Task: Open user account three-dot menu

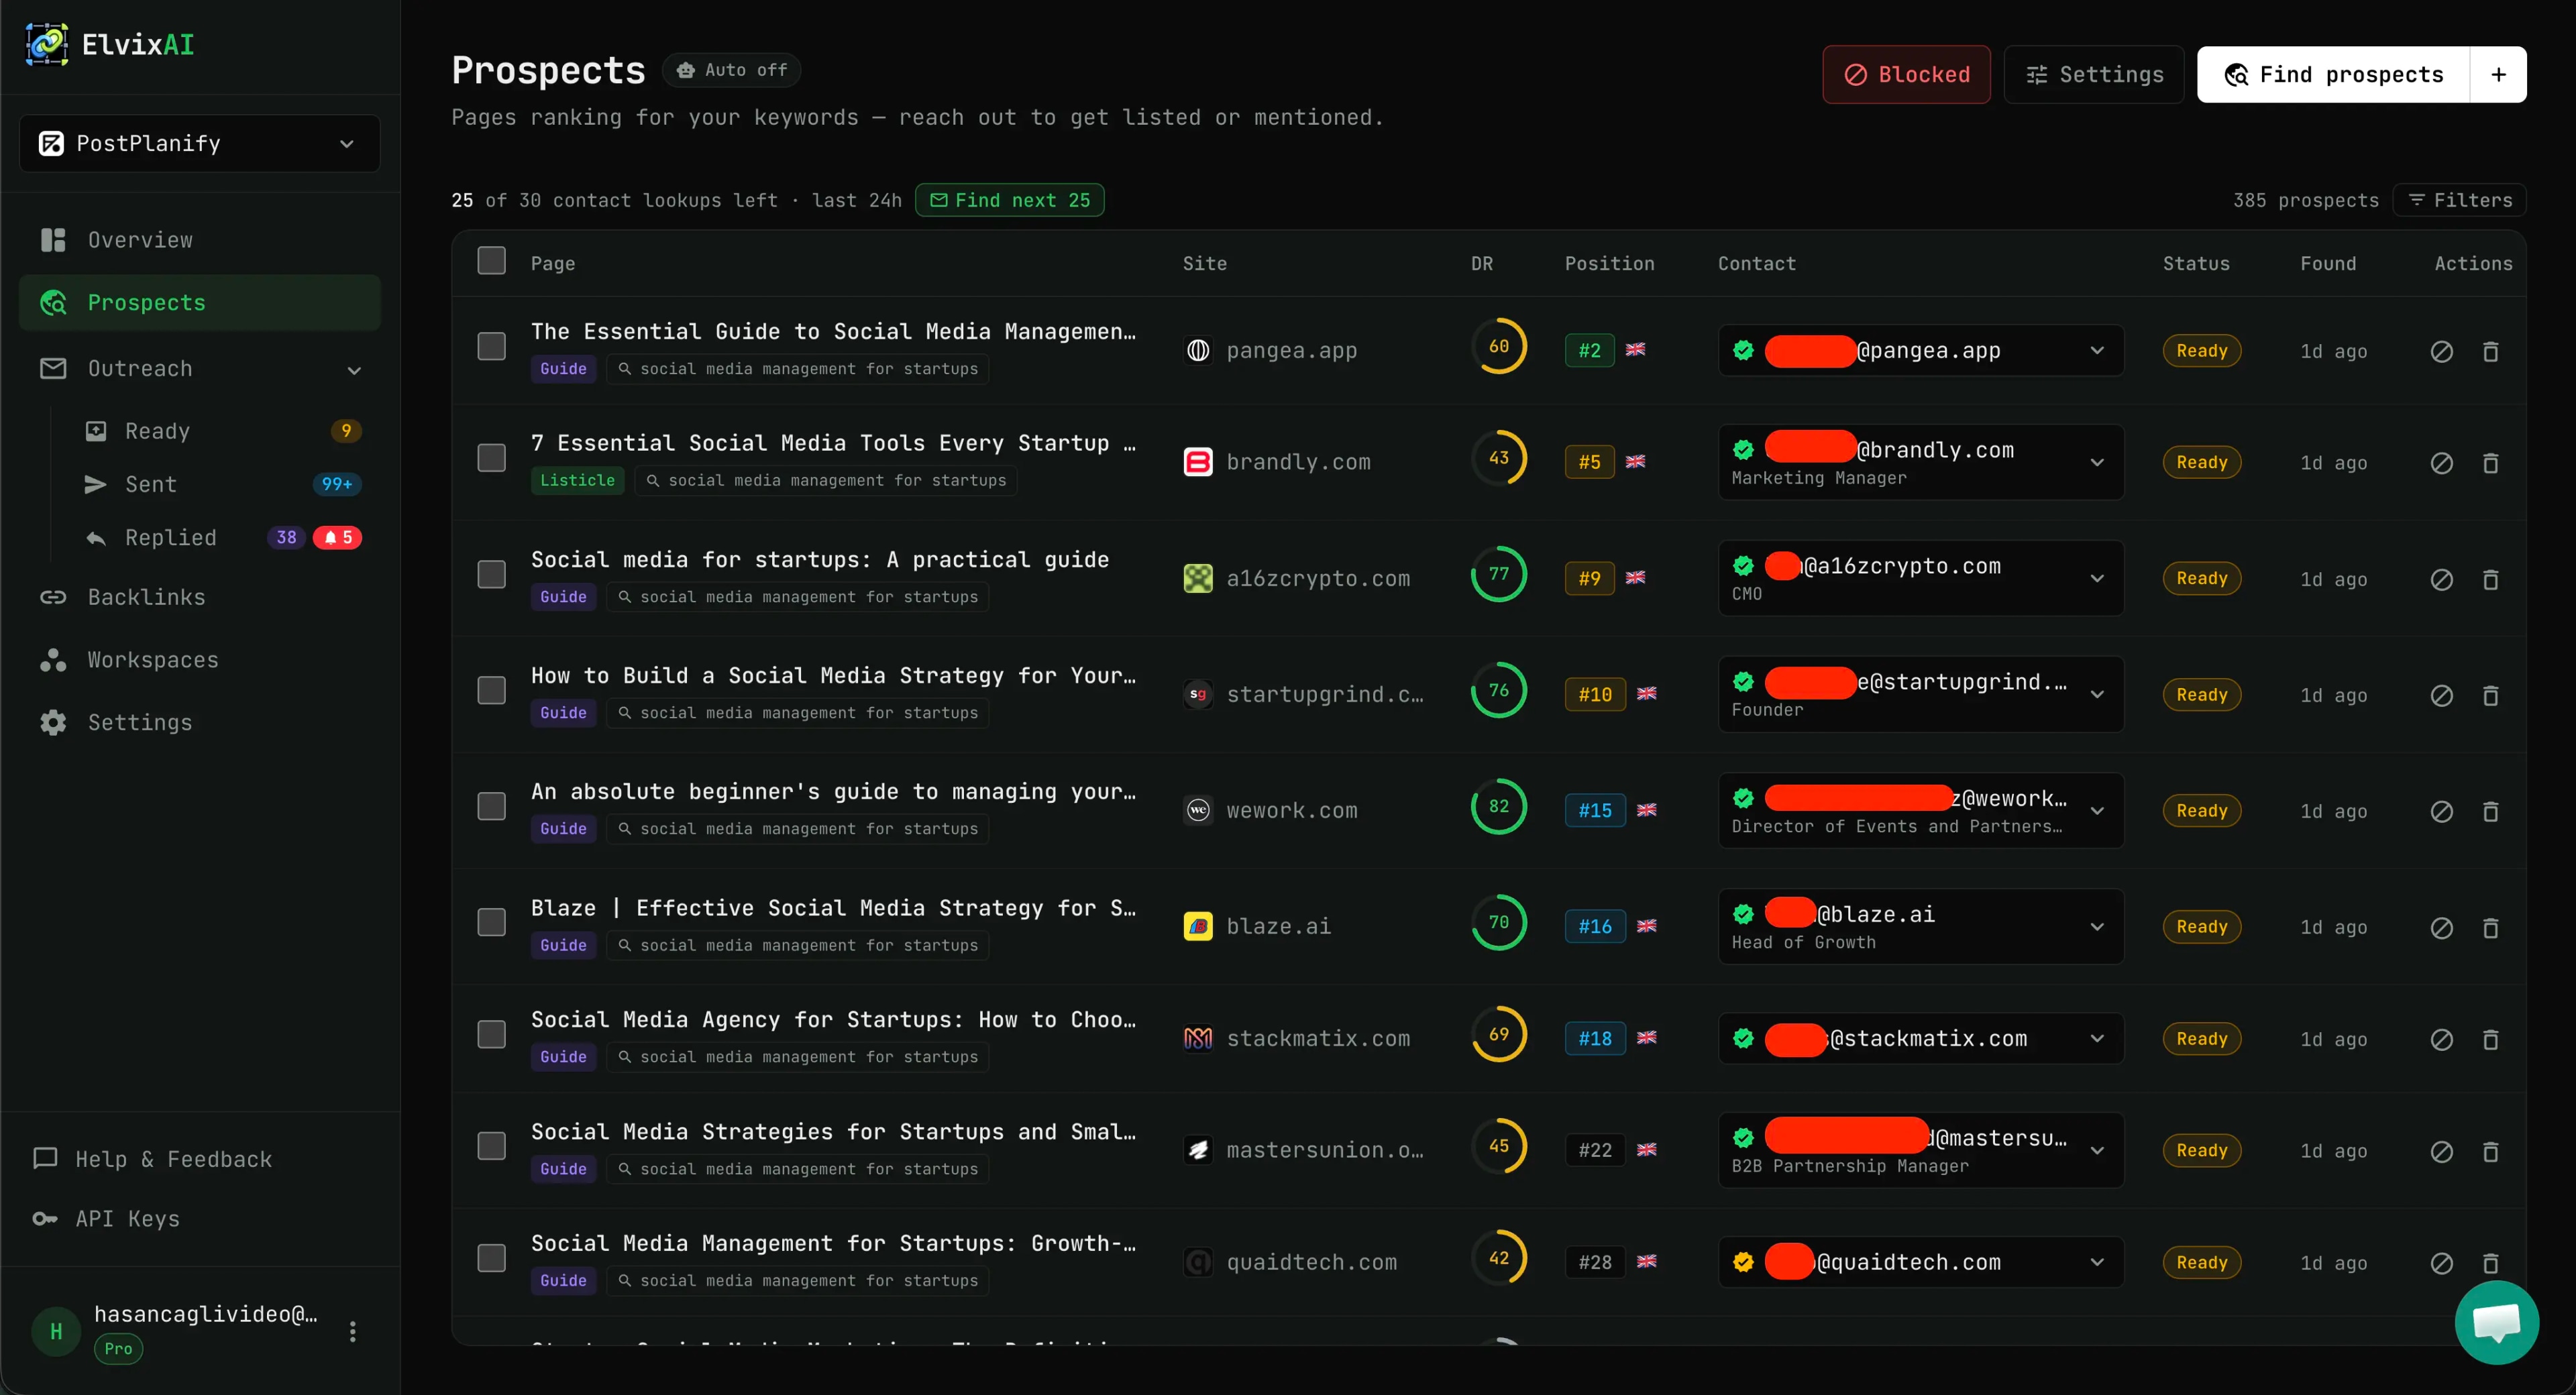Action: click(x=352, y=1331)
